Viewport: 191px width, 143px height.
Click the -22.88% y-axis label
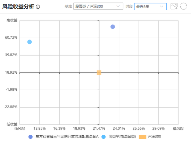(x=11, y=107)
